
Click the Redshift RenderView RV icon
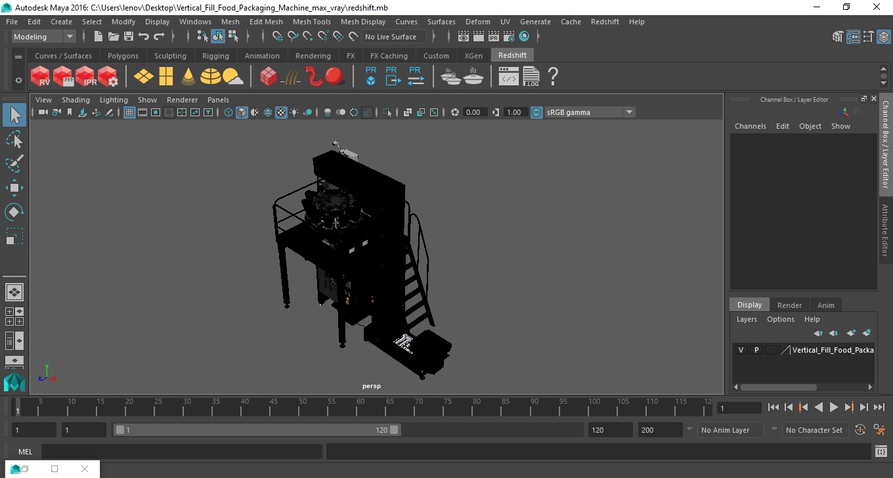coord(41,77)
